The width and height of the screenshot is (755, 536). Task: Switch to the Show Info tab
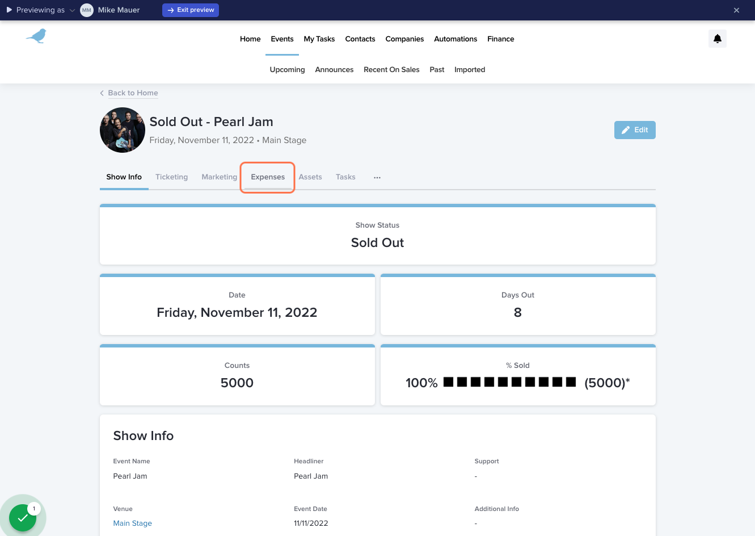124,177
